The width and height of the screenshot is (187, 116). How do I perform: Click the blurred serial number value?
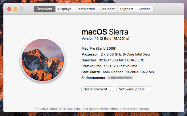120,78
